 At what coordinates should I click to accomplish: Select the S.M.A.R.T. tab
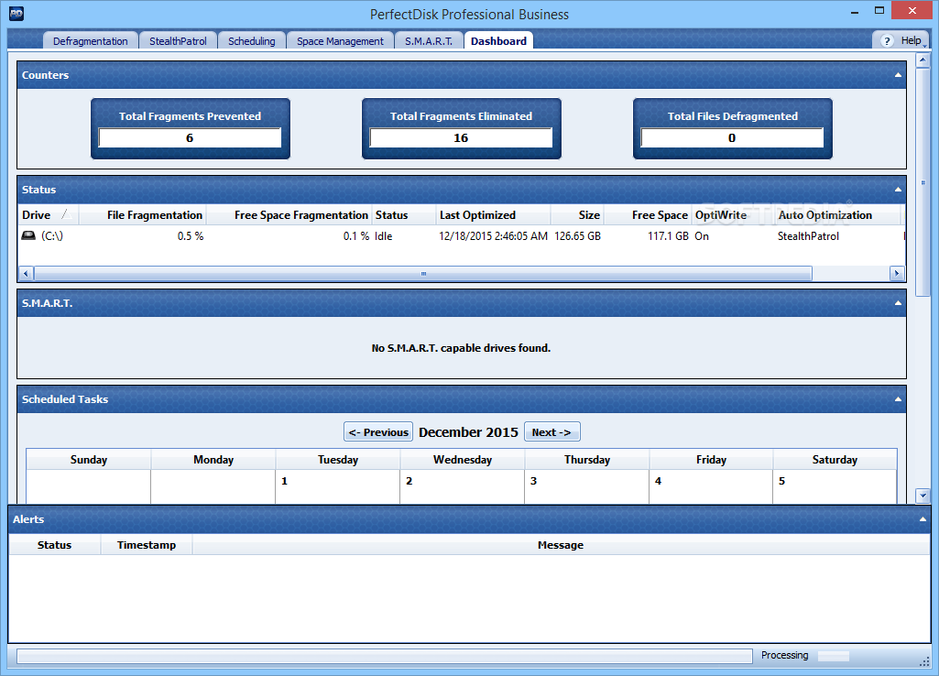pyautogui.click(x=429, y=40)
